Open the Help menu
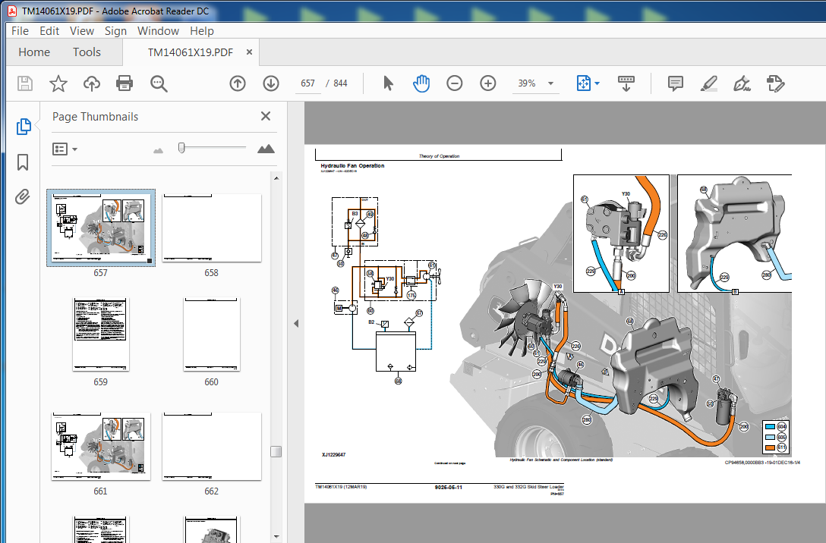 pos(202,31)
